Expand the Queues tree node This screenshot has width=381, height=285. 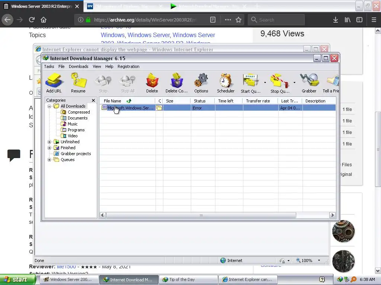(x=49, y=160)
